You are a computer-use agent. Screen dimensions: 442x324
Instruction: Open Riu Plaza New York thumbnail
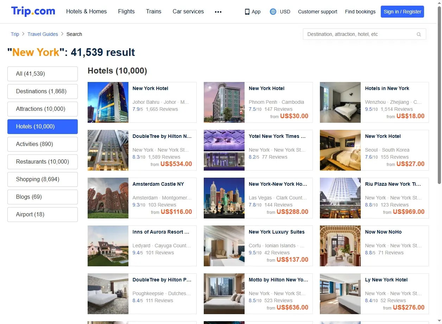(340, 198)
